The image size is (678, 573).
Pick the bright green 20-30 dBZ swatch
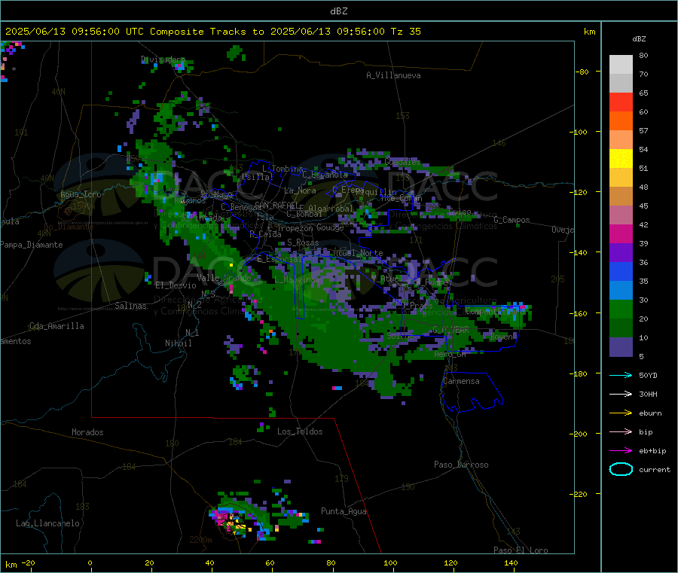pos(621,309)
